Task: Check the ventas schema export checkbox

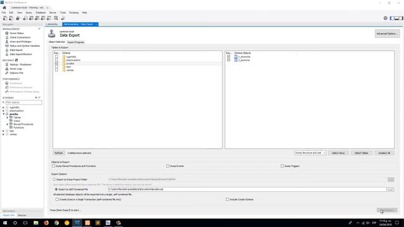Action: click(56, 70)
